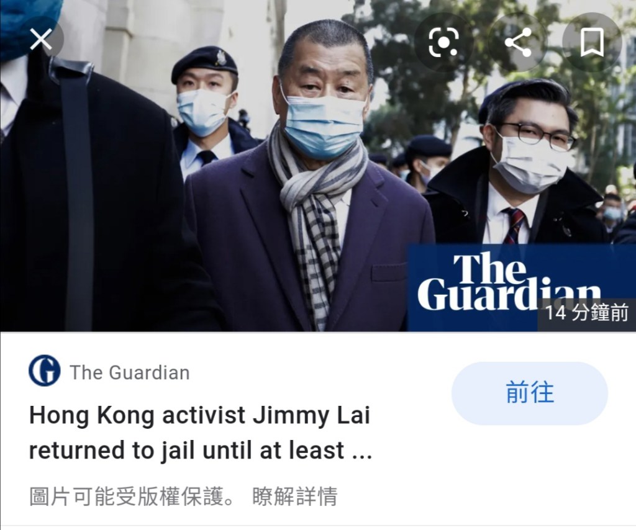The image size is (636, 530).
Task: Open Google Lens search on this image
Action: 443,42
